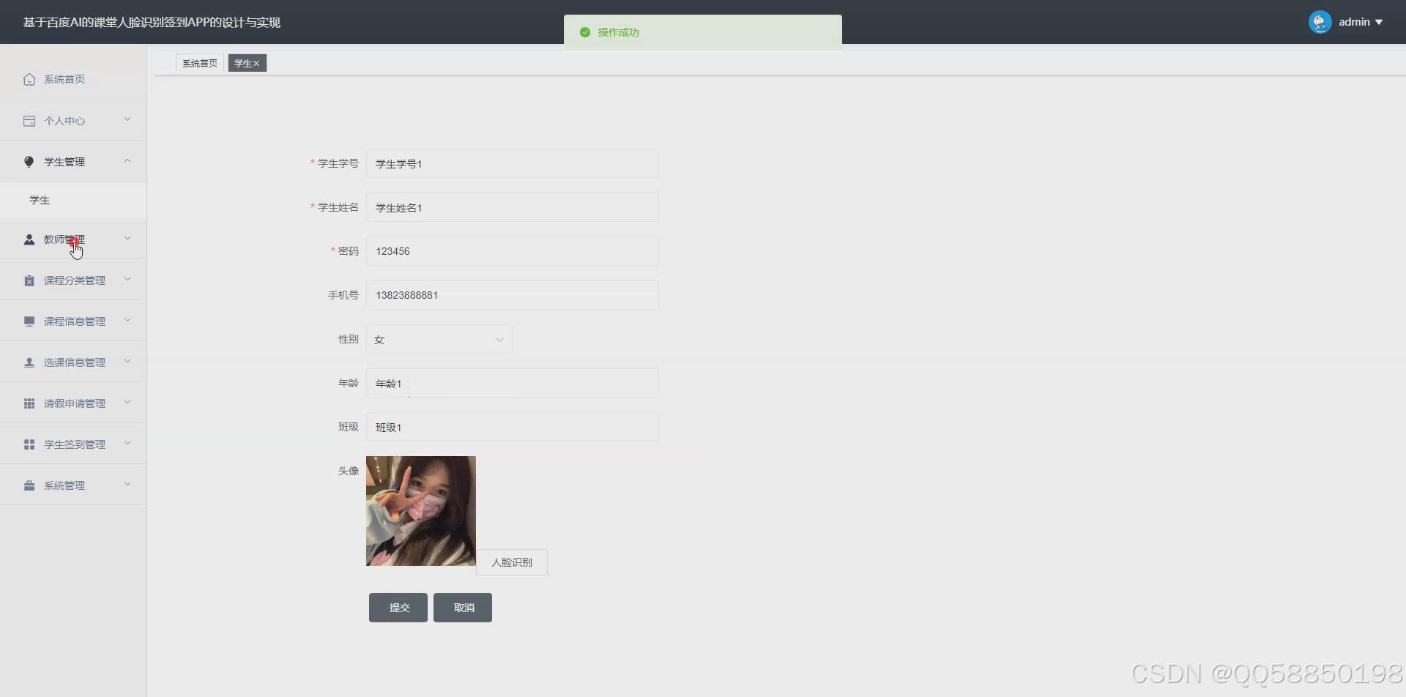Expand the 请假申请管理 chevron

(127, 403)
